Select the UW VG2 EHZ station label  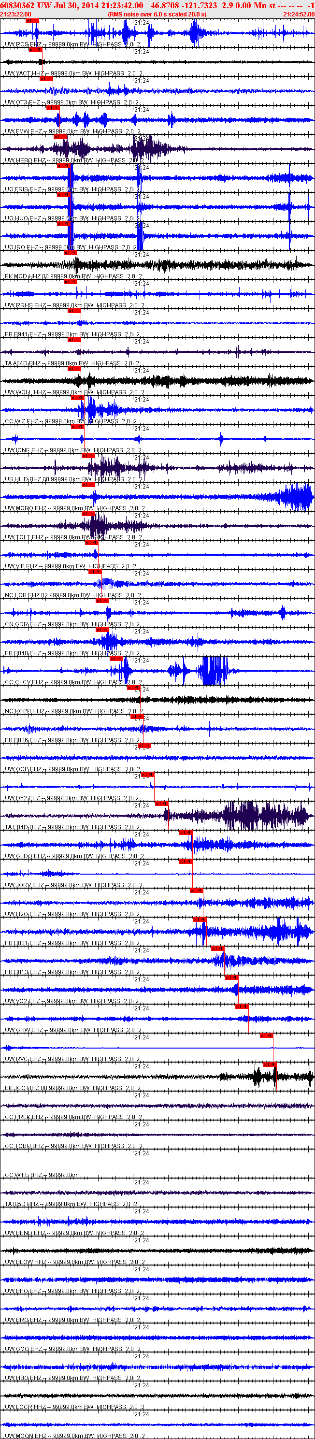click(72, 1001)
